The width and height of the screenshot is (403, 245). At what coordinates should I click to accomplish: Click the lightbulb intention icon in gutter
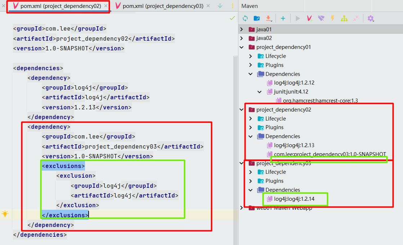click(x=5, y=214)
